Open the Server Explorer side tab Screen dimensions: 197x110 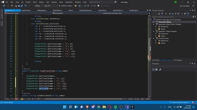(2, 14)
